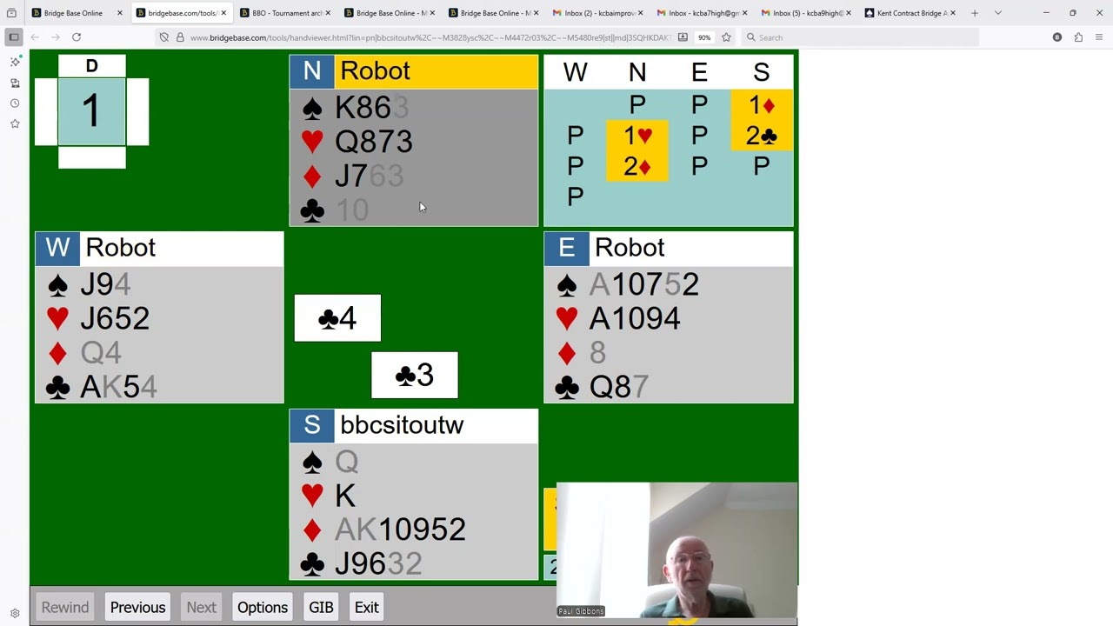This screenshot has height=626, width=1113.
Task: Click board number 1 dealer panel
Action: [91, 111]
